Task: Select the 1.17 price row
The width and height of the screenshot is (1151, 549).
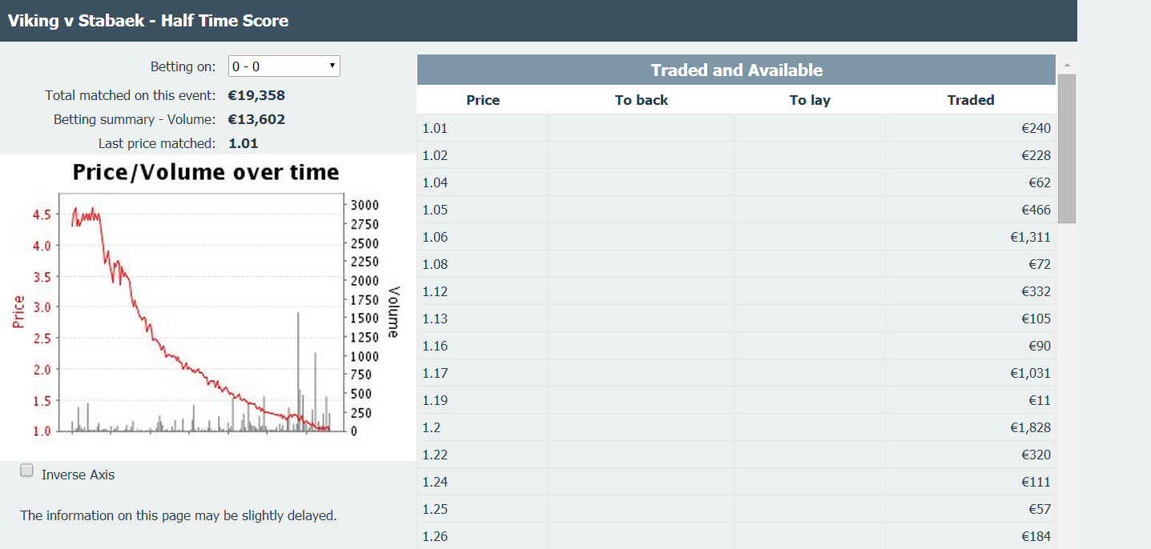Action: tap(736, 373)
